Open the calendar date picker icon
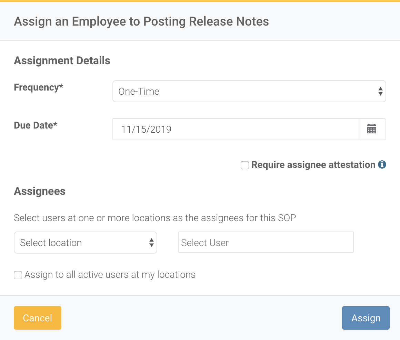Viewport: 400px width, 340px height. point(372,129)
